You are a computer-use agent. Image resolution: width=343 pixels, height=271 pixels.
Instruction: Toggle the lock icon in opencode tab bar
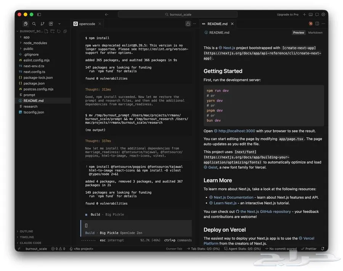point(188,24)
